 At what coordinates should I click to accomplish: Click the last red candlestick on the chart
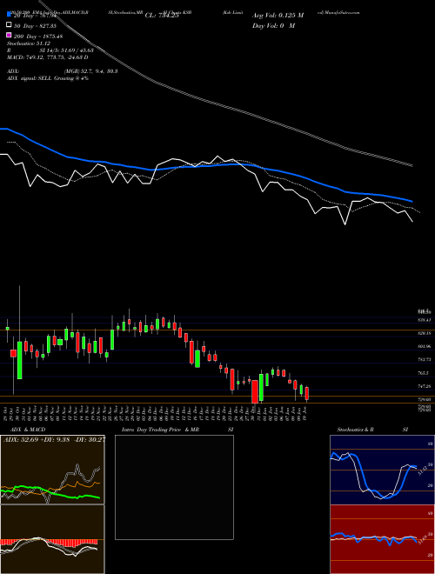click(x=307, y=393)
